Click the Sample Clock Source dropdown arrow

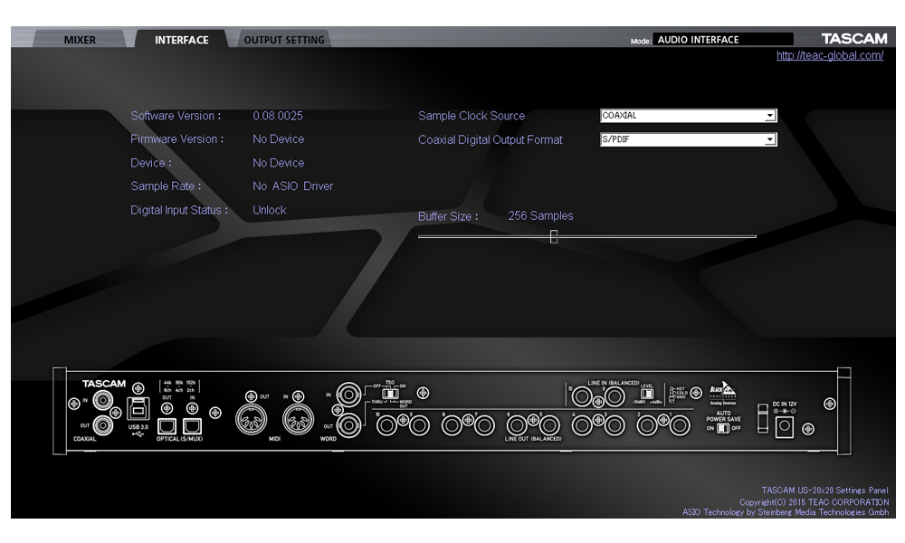[x=769, y=116]
